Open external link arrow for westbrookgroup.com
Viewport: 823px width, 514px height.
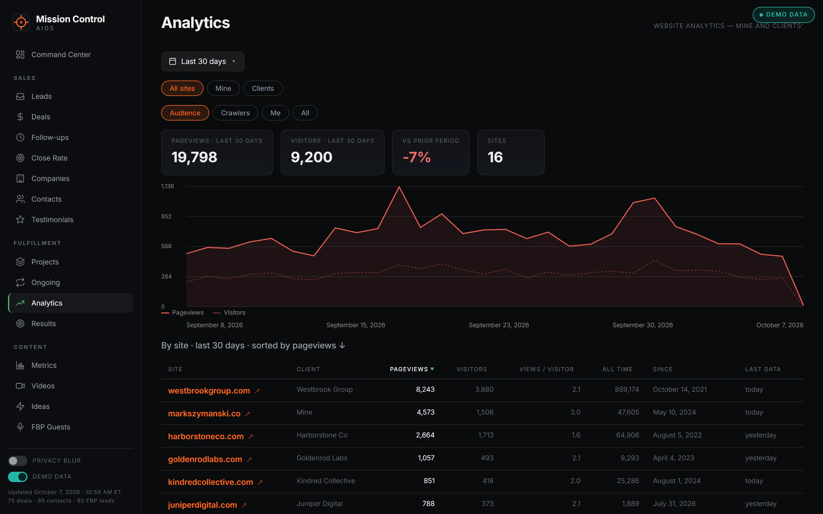(257, 391)
